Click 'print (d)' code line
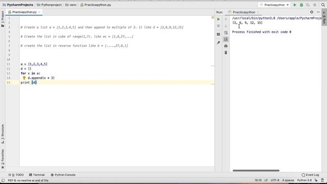The height and width of the screenshot is (184, 327). 29,82
